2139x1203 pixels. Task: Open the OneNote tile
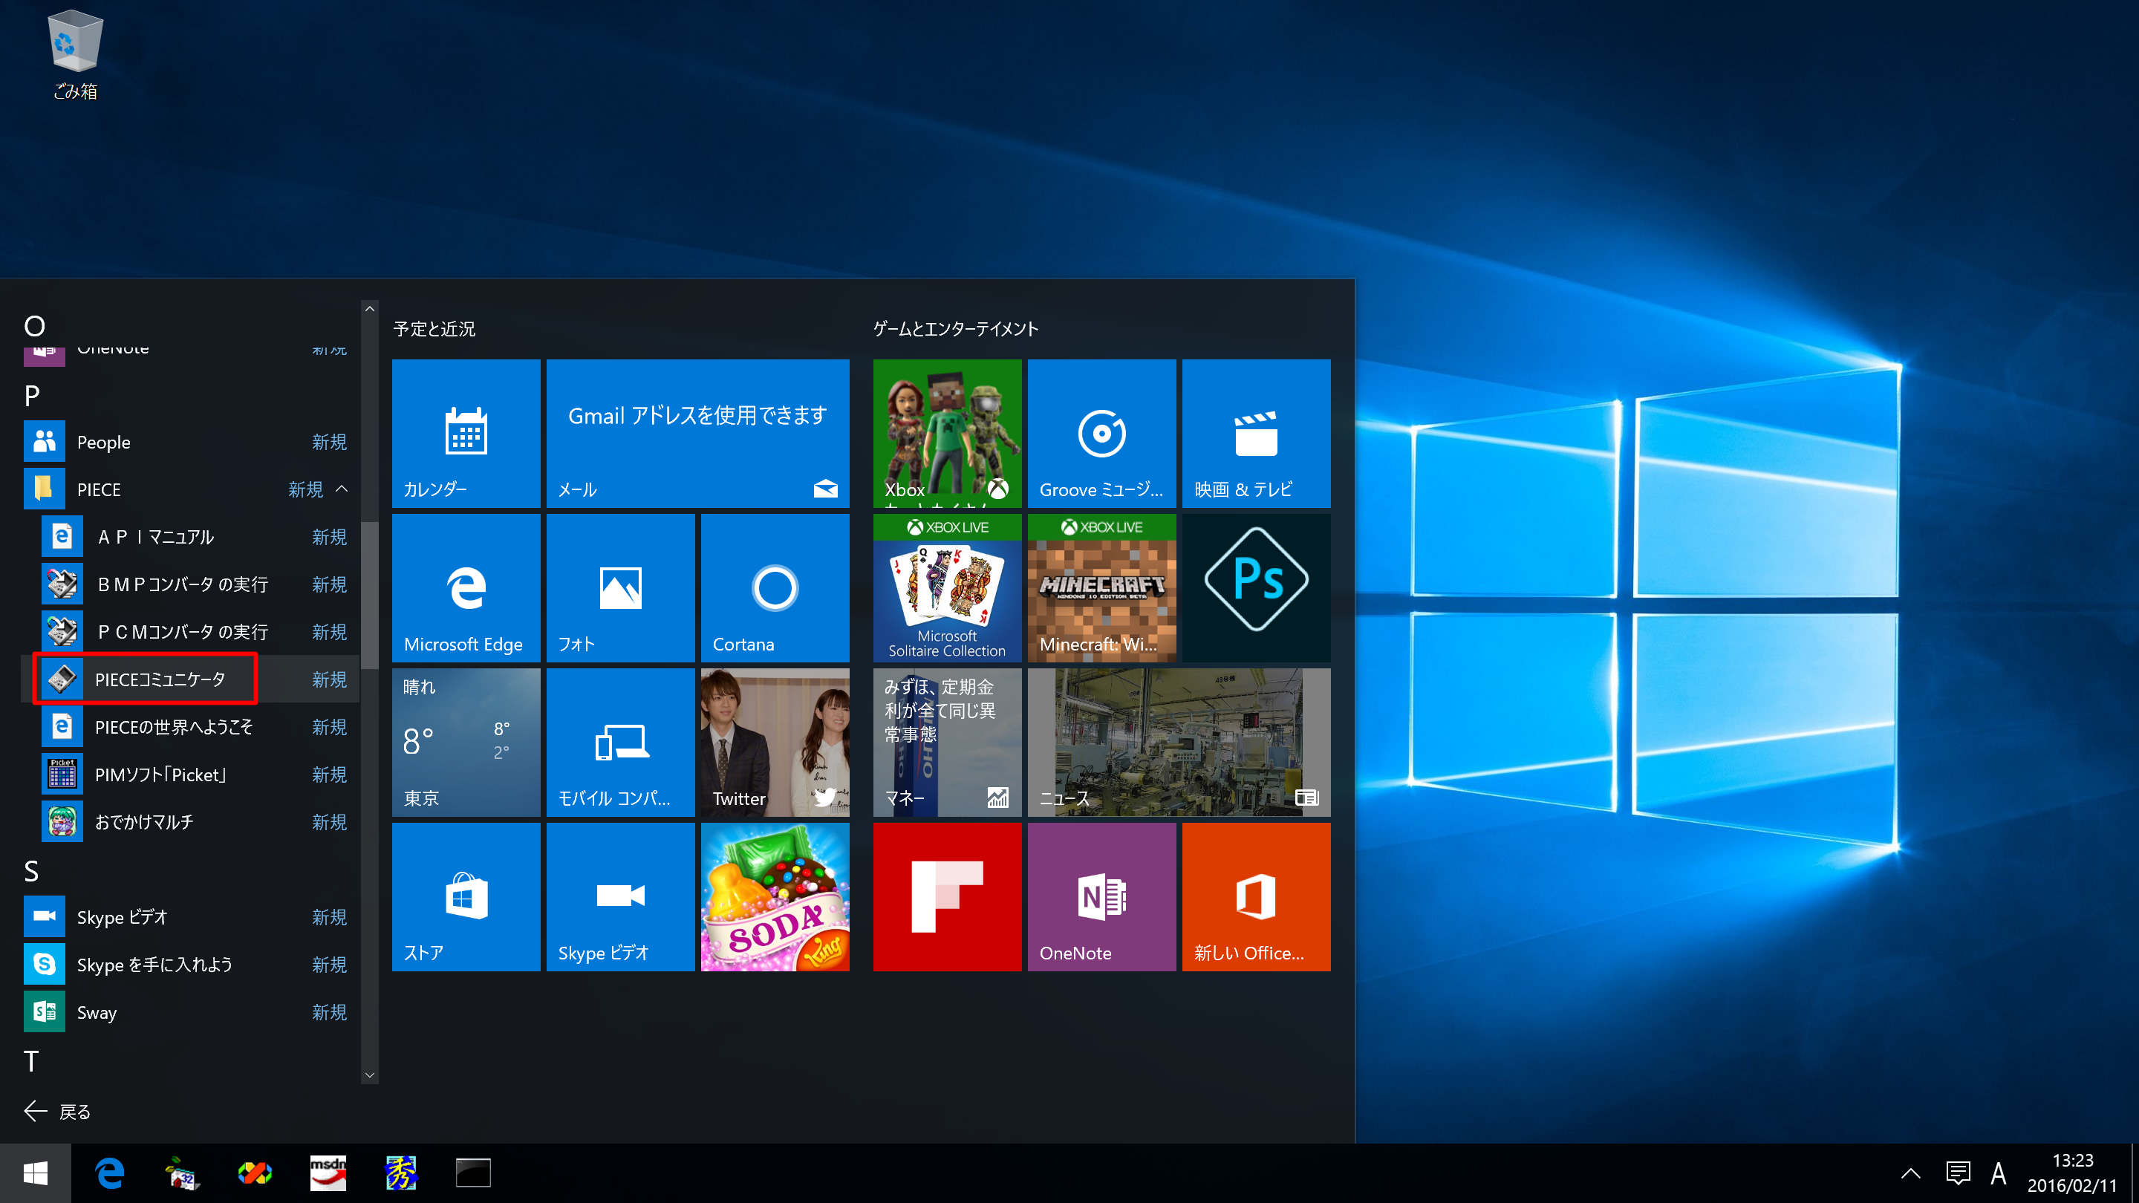pyautogui.click(x=1102, y=896)
